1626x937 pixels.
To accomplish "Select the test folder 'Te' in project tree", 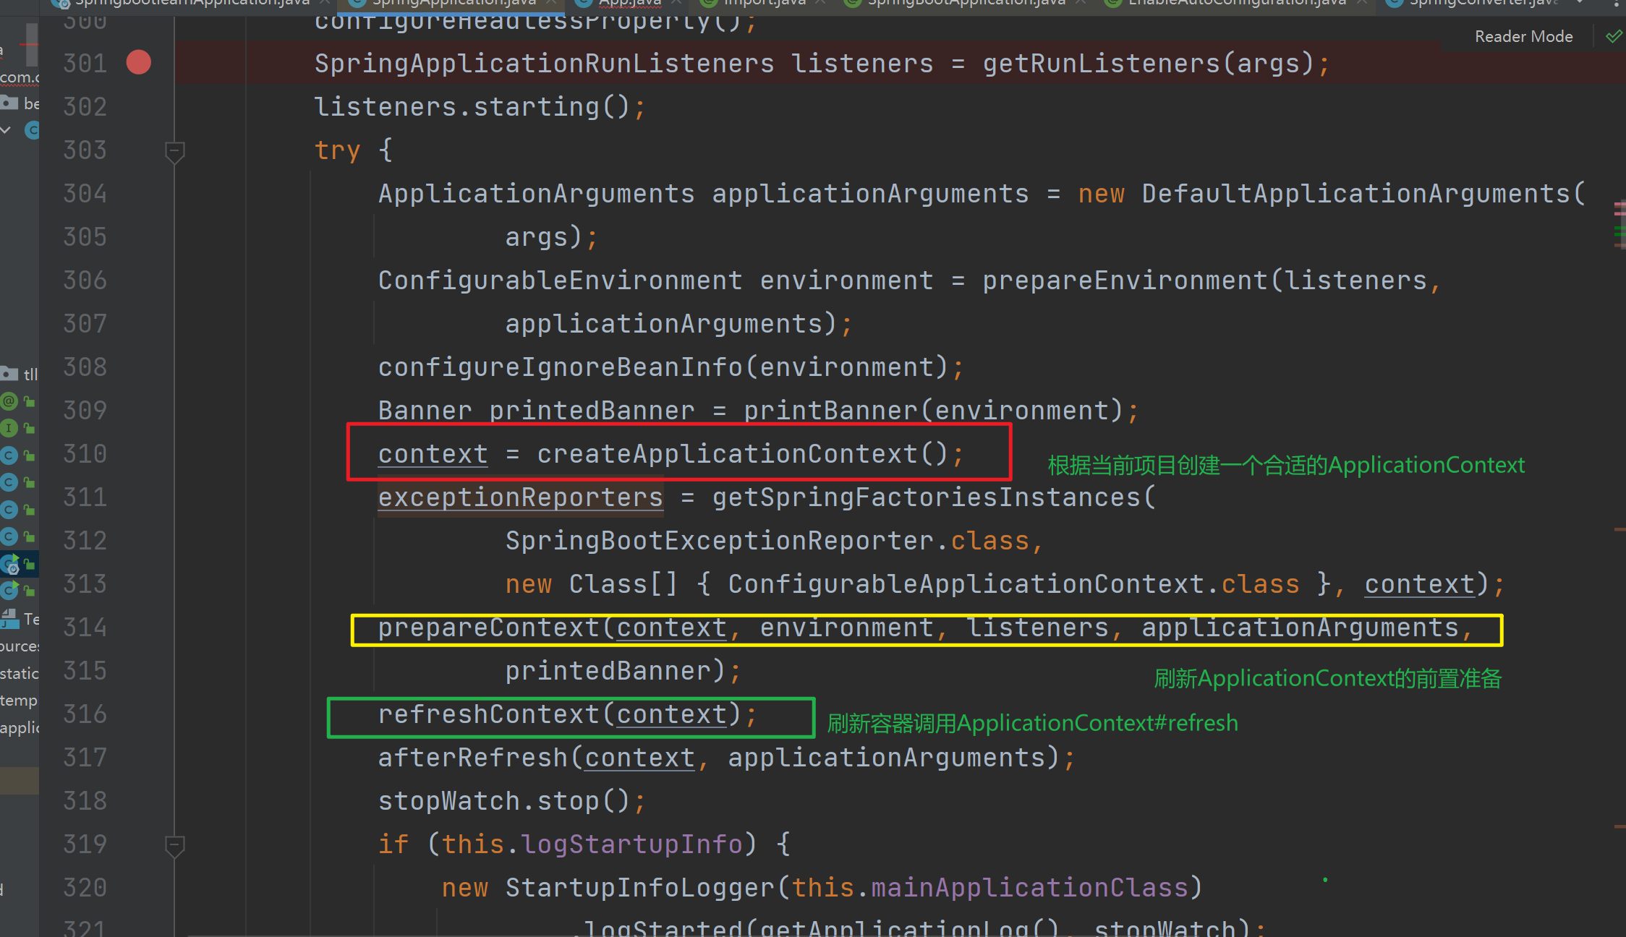I will pos(20,619).
